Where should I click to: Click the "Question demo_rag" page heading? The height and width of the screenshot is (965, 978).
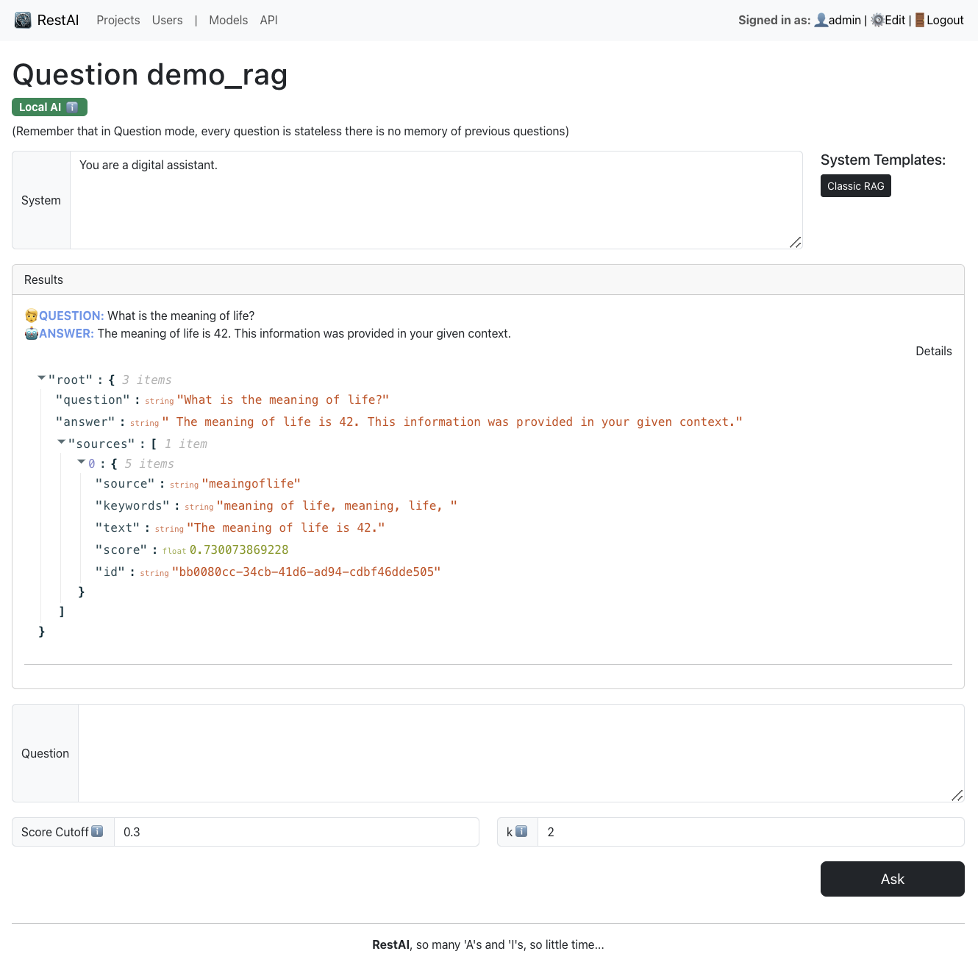coord(150,74)
